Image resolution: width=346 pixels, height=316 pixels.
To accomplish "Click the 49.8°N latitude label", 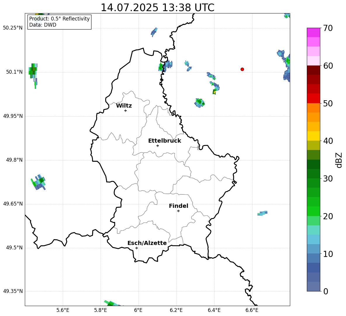I will (x=15, y=160).
